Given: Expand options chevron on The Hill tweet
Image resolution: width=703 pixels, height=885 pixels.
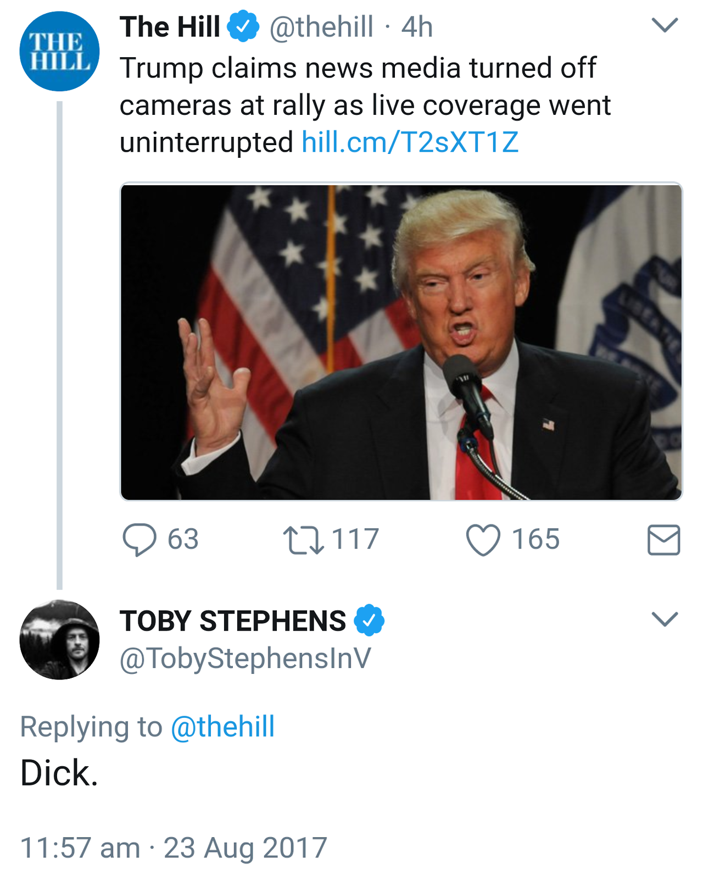Looking at the screenshot, I should 665,25.
